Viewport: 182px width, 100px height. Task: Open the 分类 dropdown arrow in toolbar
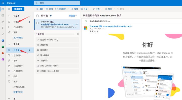tap(101, 9)
